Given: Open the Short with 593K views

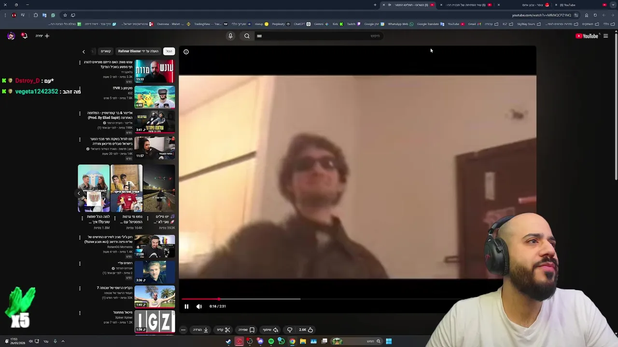Looking at the screenshot, I should coord(159,188).
